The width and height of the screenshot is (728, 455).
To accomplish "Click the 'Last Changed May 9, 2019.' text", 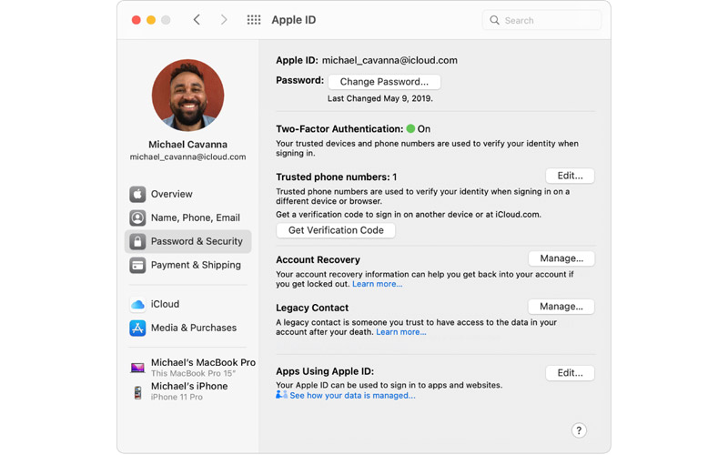I will (x=379, y=98).
